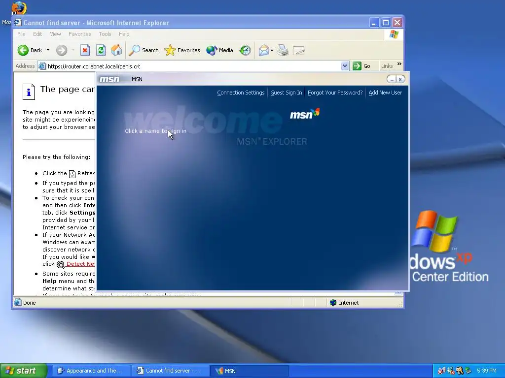Screen dimensions: 505x378
Task: Click the Go button
Action: click(x=361, y=66)
